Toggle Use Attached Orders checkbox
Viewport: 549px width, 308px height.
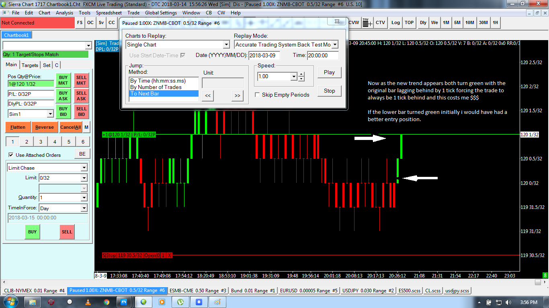point(11,155)
